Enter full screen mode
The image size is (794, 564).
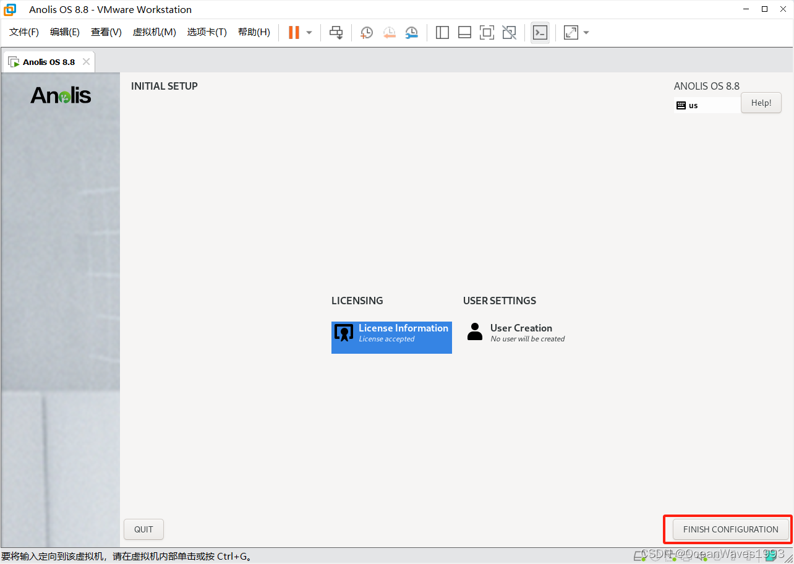(487, 32)
